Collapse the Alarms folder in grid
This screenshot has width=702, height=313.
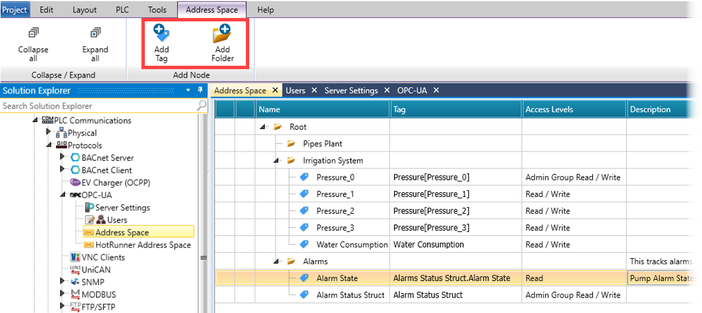tap(276, 261)
